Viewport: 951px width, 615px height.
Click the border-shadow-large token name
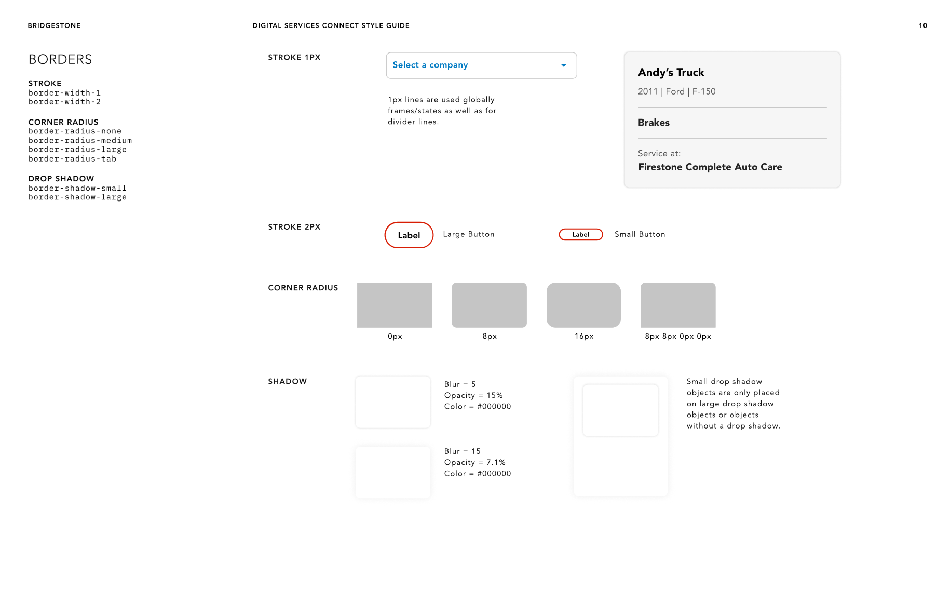(x=77, y=197)
